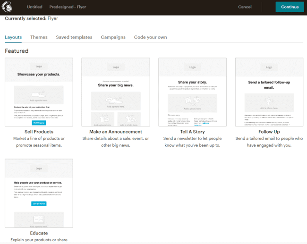Image resolution: width=307 pixels, height=244 pixels.
Task: Click the Untitled campaign name
Action: (34, 7)
